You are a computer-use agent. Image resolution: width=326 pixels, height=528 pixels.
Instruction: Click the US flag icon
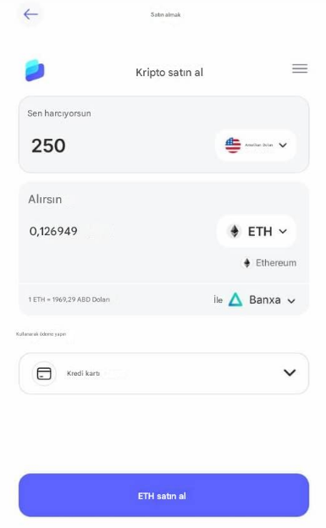[233, 146]
